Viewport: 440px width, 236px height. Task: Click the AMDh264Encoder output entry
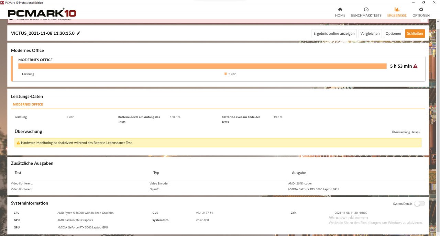[300, 183]
